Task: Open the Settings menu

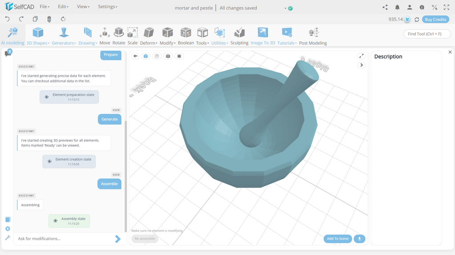Action: coord(108,6)
